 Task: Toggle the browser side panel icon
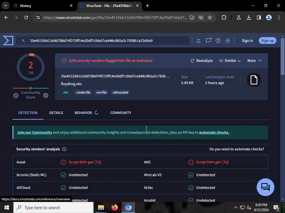tap(259, 17)
